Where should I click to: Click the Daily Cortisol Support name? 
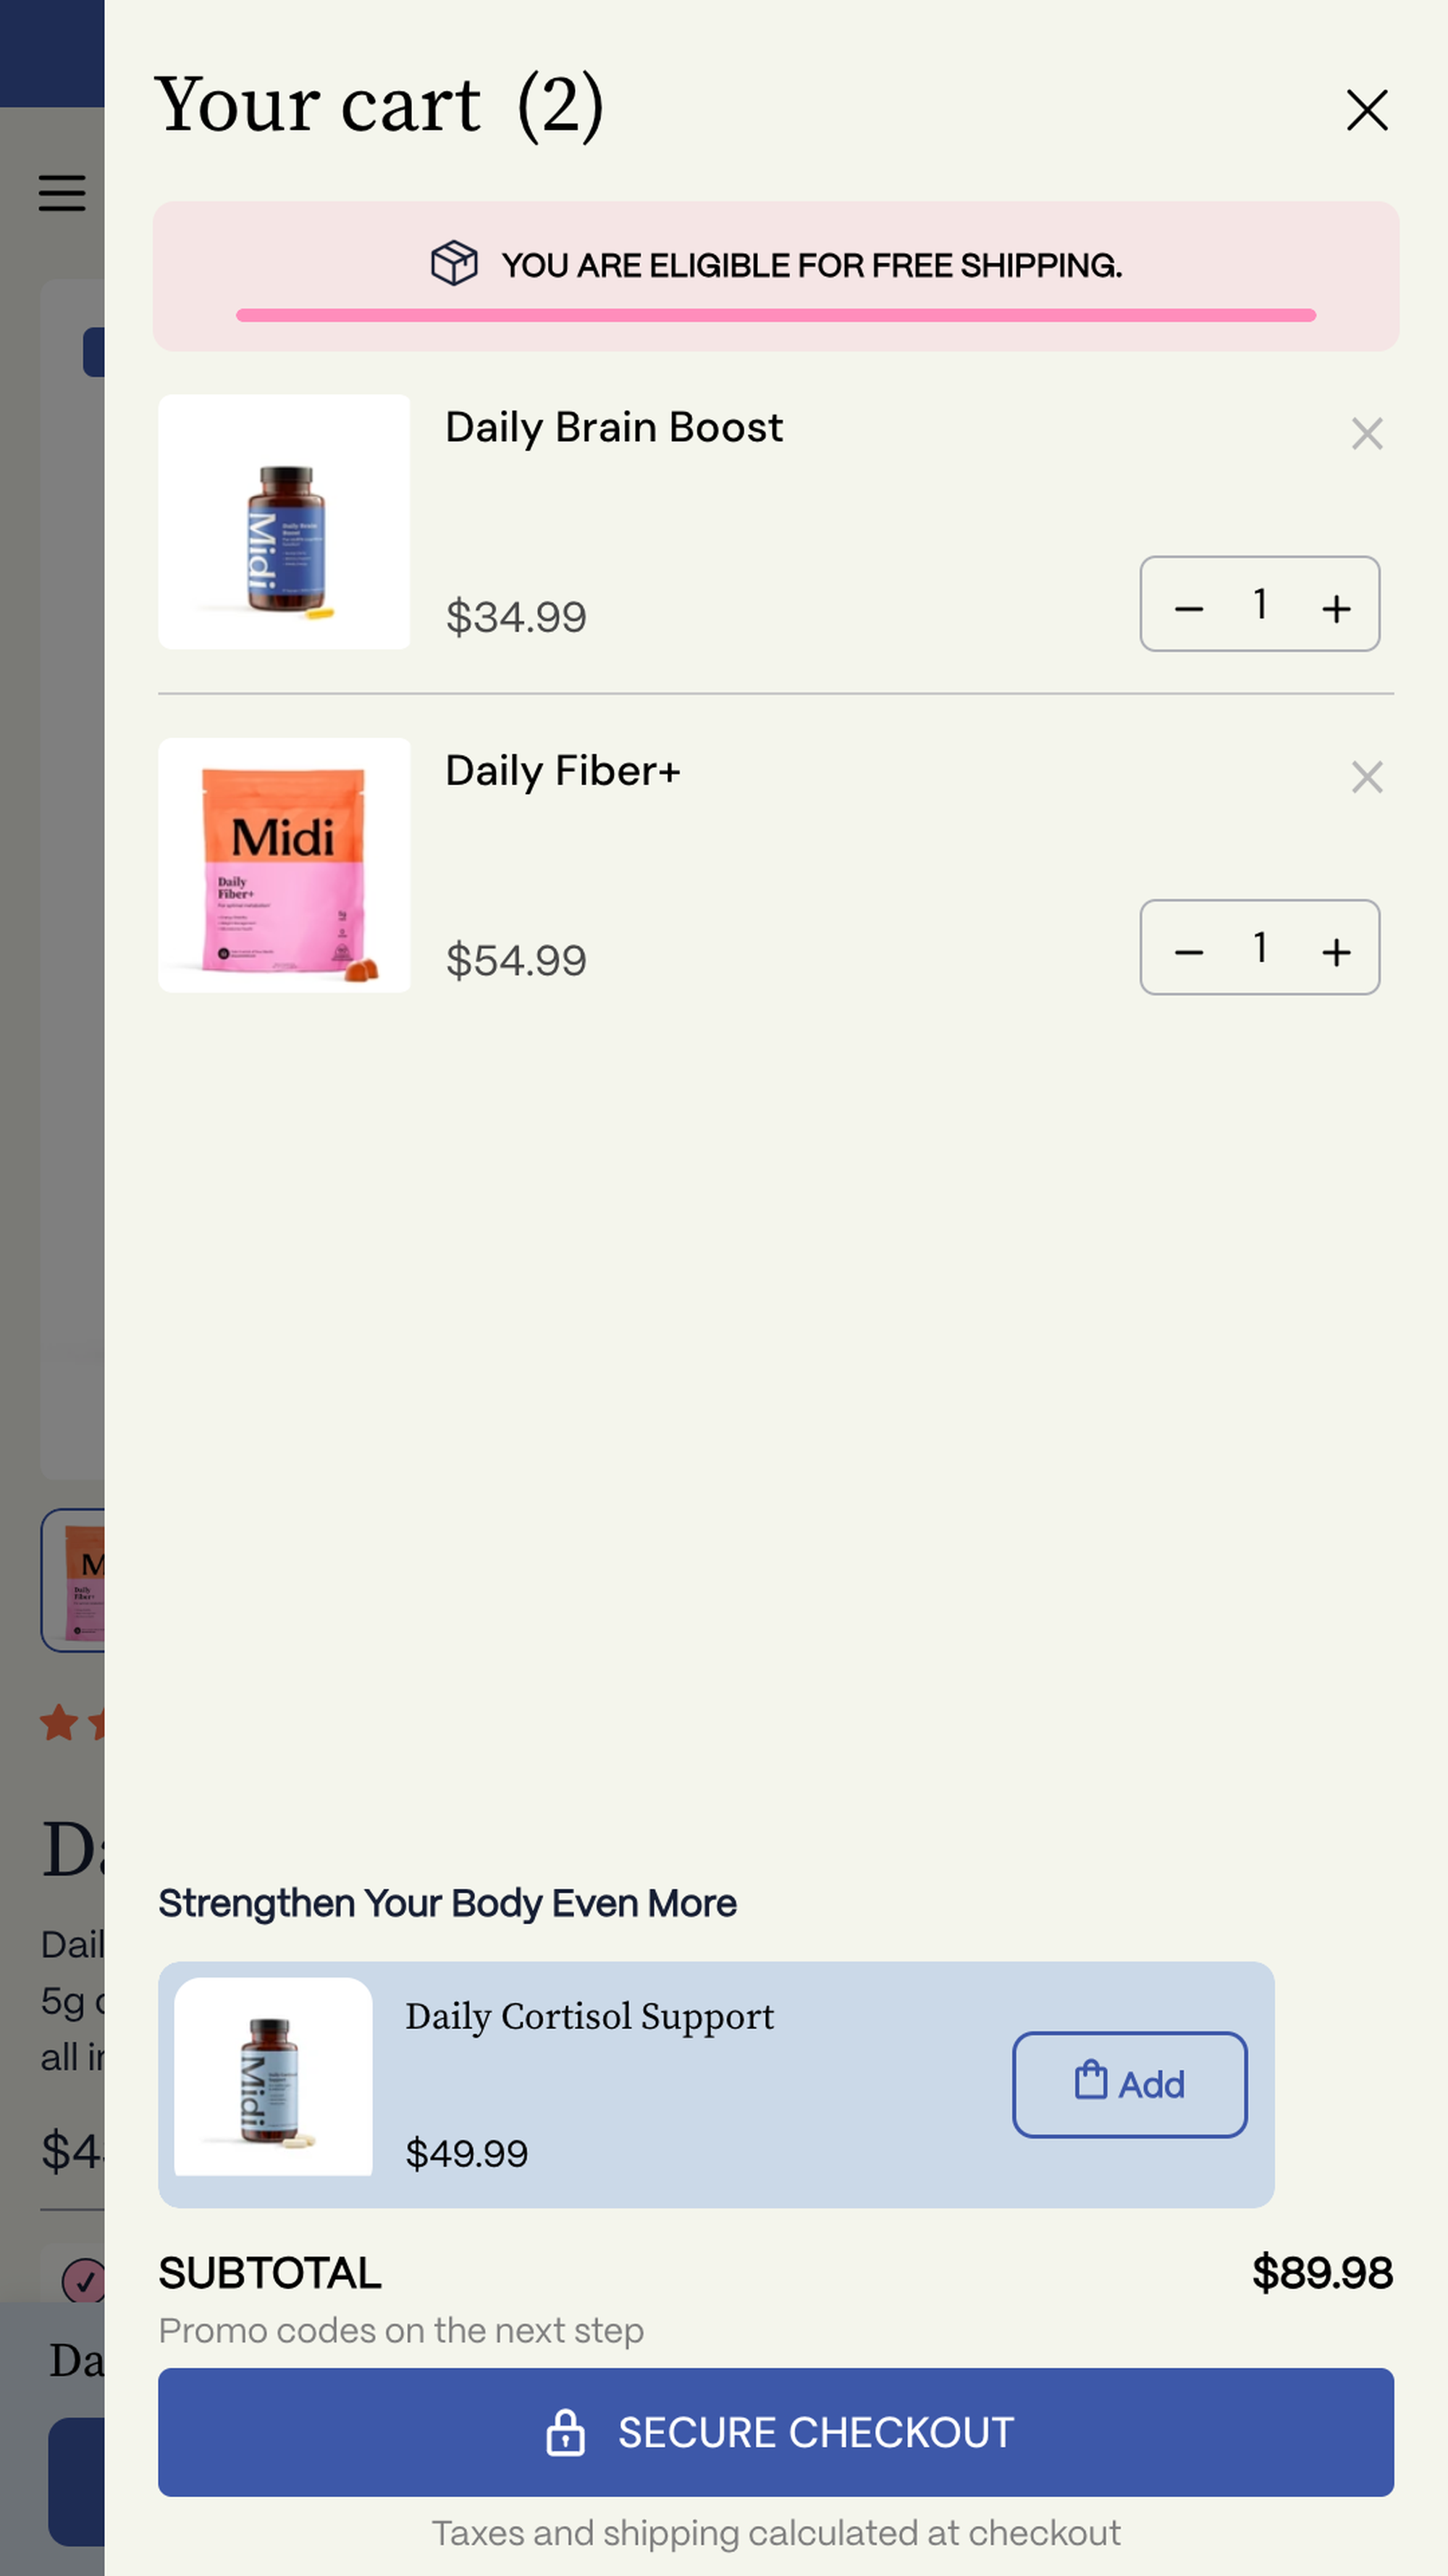[589, 2017]
